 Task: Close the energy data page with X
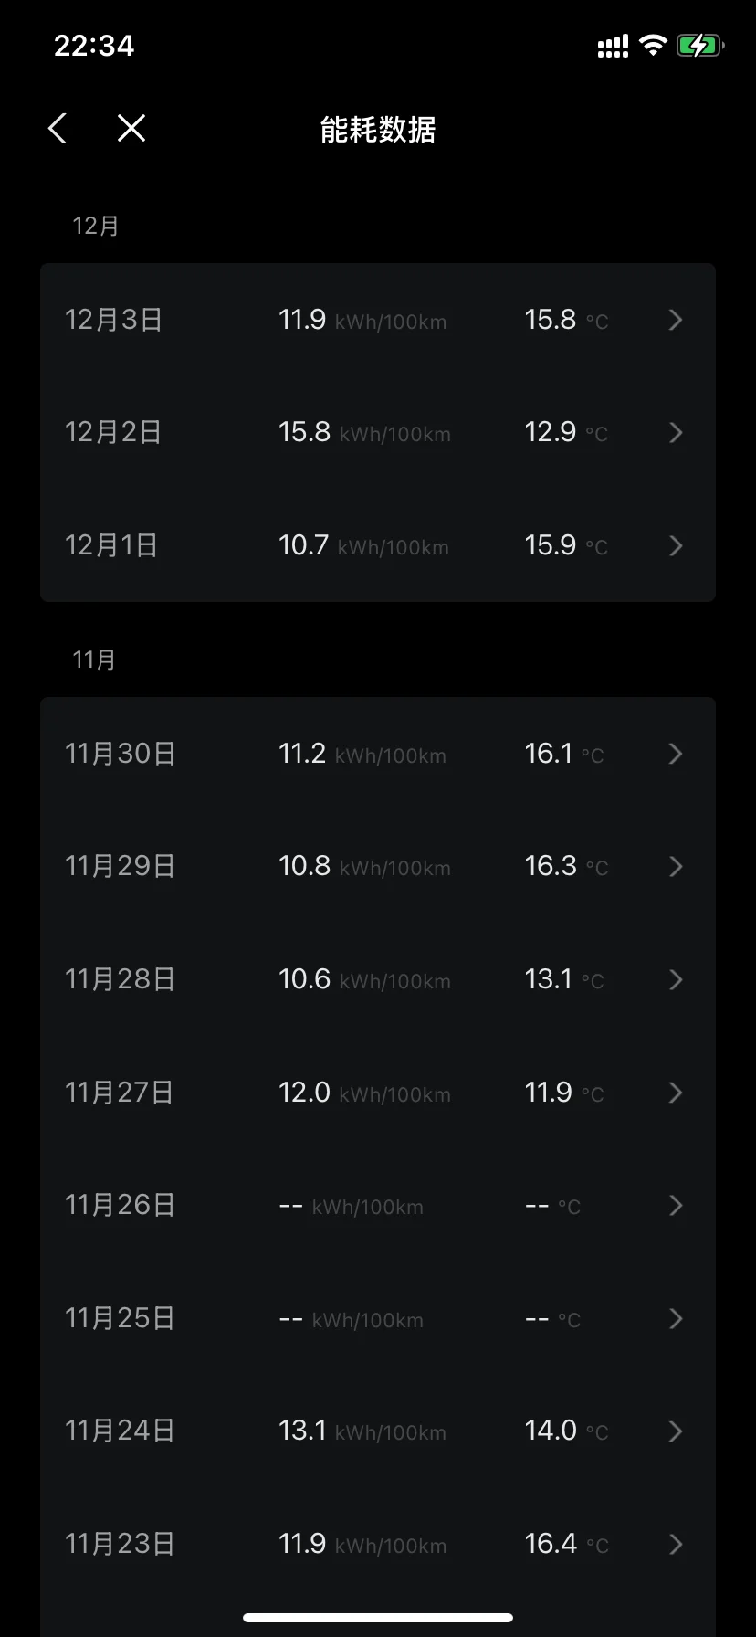click(131, 129)
